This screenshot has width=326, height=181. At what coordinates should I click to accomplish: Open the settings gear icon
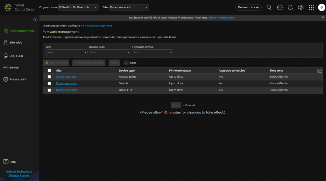pyautogui.click(x=301, y=7)
